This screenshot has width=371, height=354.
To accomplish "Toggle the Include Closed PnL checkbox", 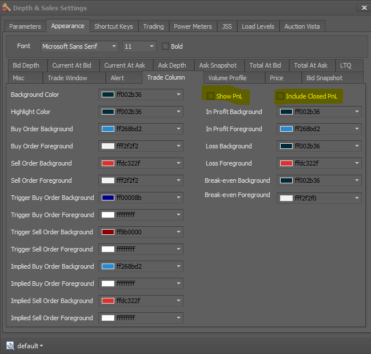I will click(280, 96).
